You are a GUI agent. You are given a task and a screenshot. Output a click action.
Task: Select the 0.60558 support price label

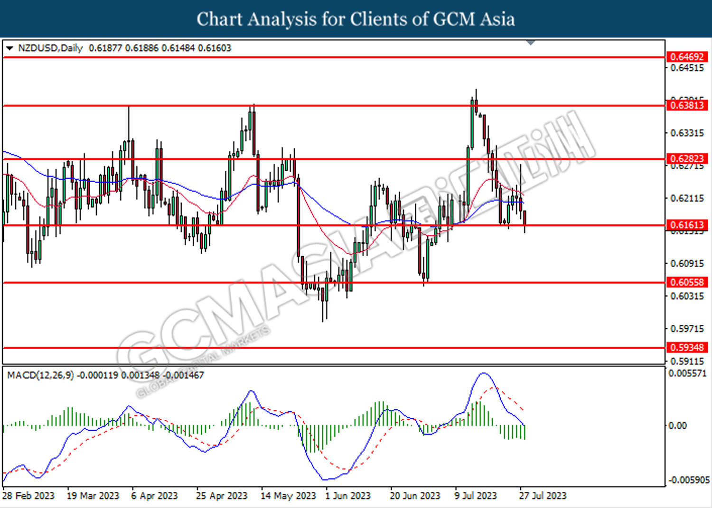click(687, 282)
